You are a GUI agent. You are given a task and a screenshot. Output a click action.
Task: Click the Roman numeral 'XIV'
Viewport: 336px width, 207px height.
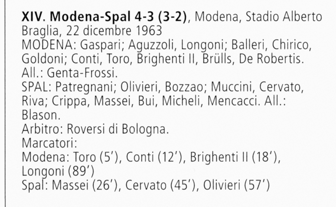pyautogui.click(x=32, y=17)
